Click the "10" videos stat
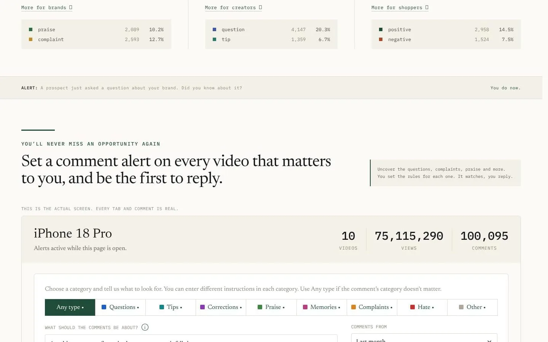548x342 pixels. coord(348,236)
